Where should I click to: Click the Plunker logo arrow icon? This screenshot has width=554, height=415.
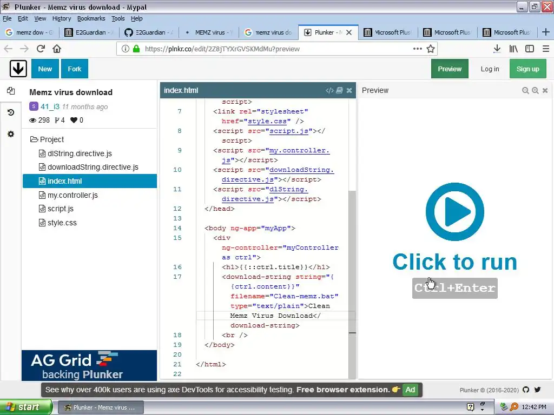tap(18, 69)
